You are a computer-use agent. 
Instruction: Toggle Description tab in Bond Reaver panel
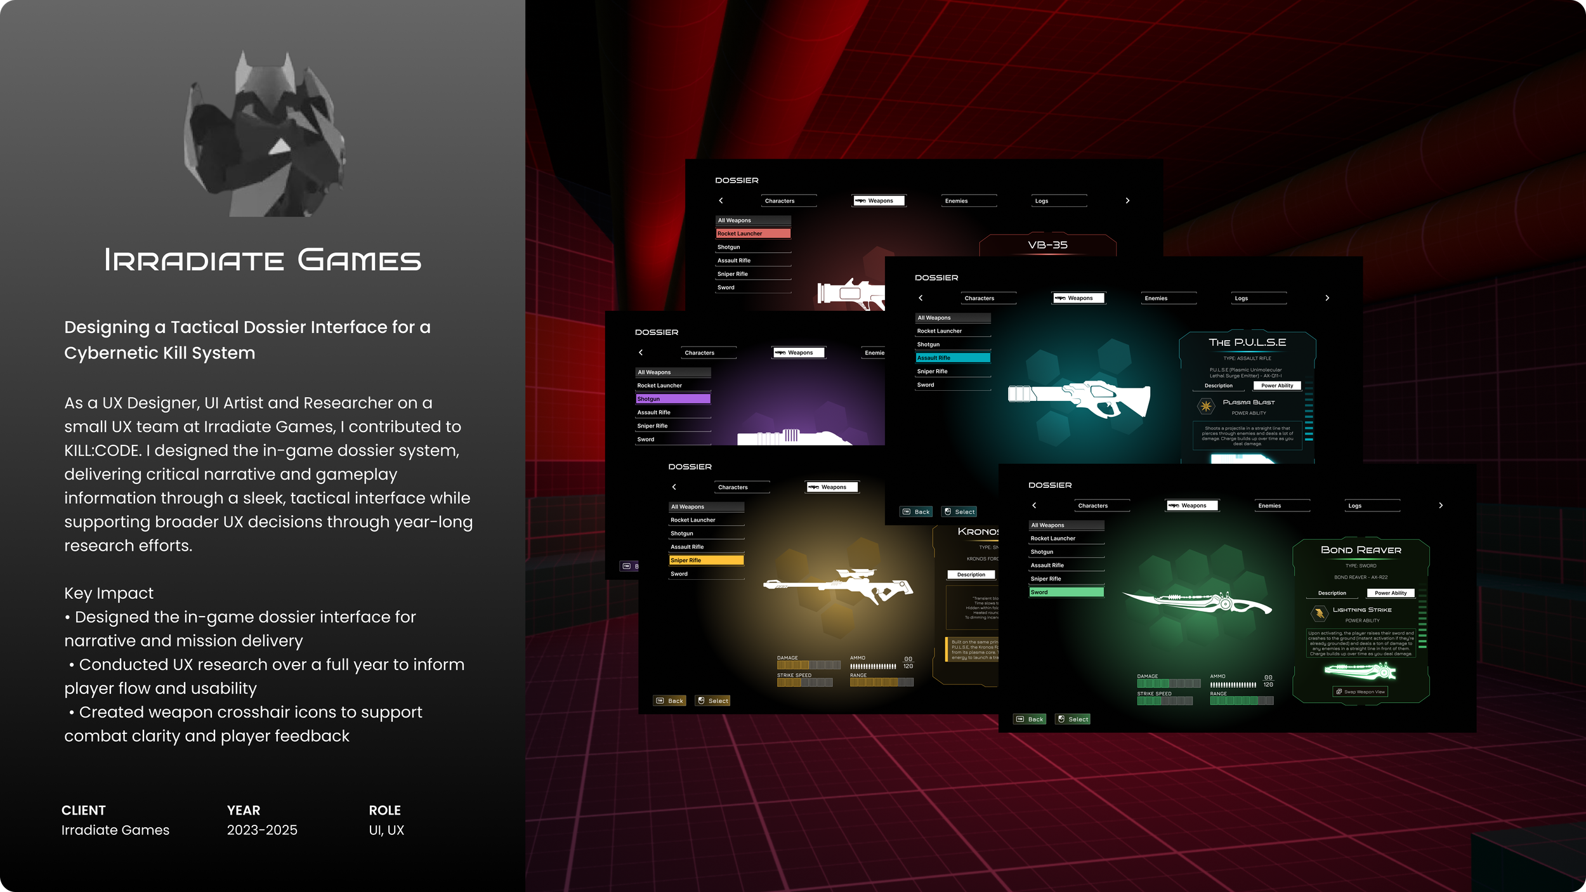(1332, 593)
